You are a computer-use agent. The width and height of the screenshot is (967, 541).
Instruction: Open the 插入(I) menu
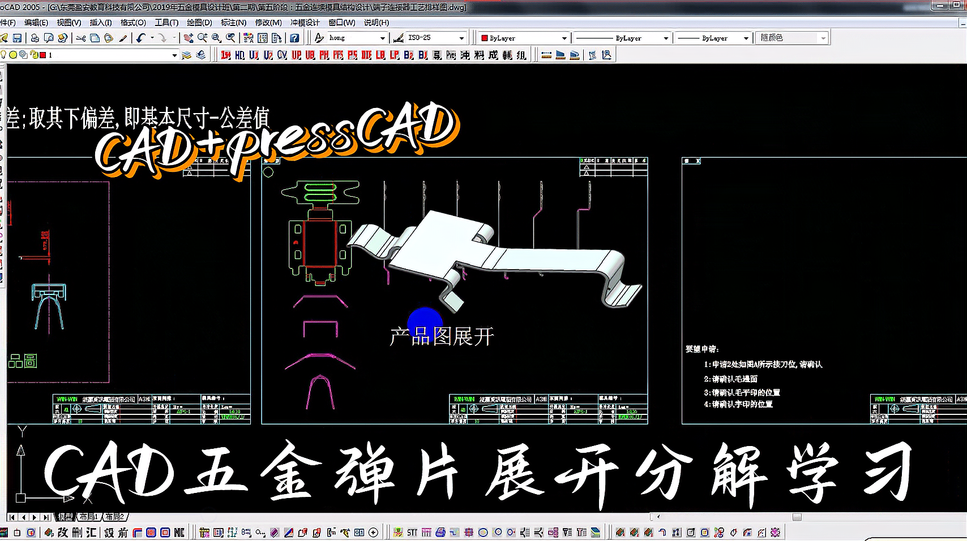(x=101, y=23)
